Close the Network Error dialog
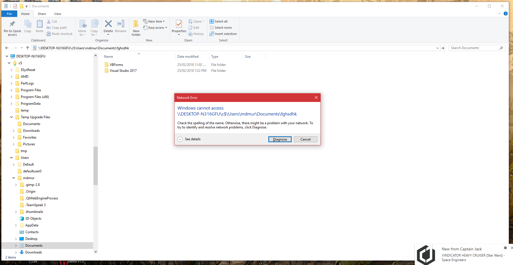513x265 pixels. [x=316, y=97]
